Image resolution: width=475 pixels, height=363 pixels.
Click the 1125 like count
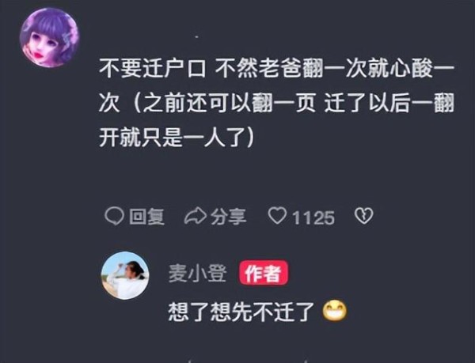pos(313,217)
